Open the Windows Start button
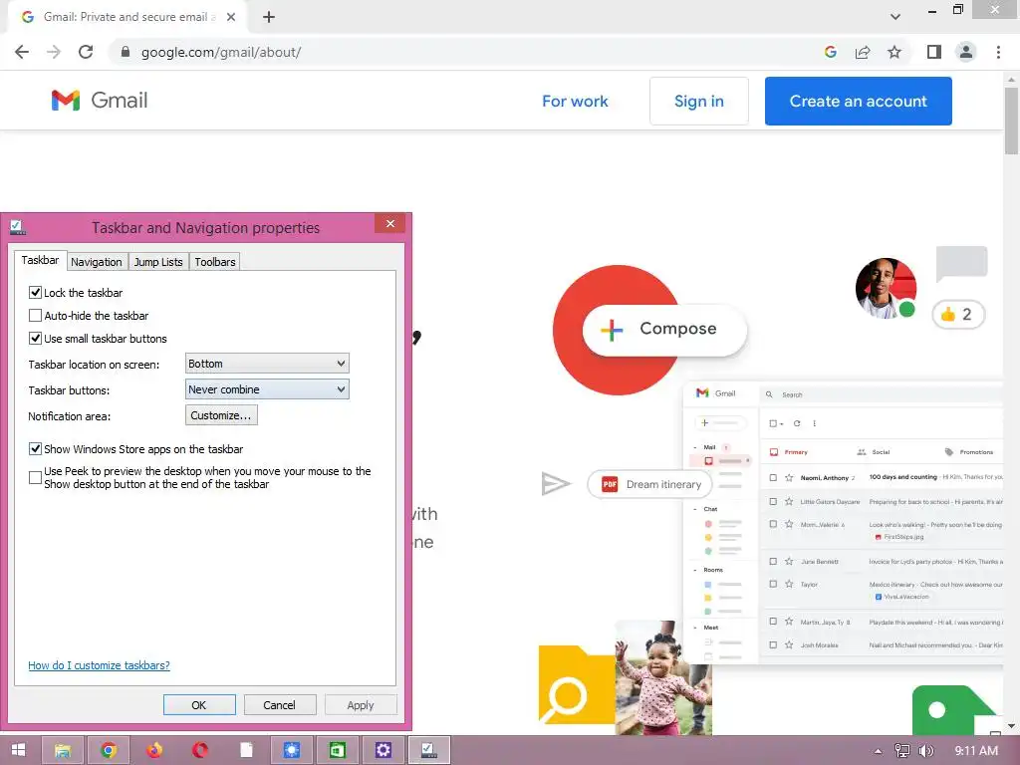This screenshot has height=765, width=1020. click(18, 750)
